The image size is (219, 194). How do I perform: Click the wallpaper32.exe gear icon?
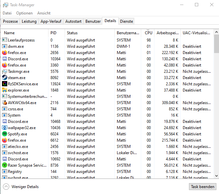pos(5,127)
